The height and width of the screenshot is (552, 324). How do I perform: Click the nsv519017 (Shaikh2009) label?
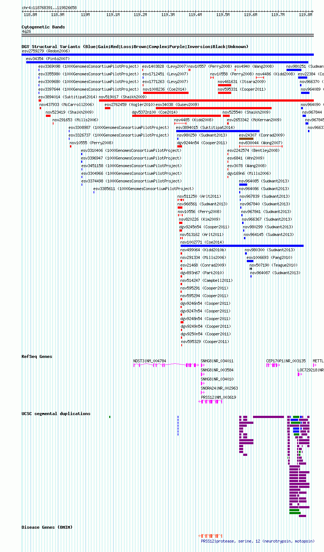pos(123,97)
